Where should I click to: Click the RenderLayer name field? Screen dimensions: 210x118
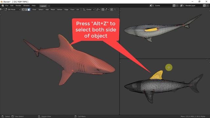click(x=194, y=6)
